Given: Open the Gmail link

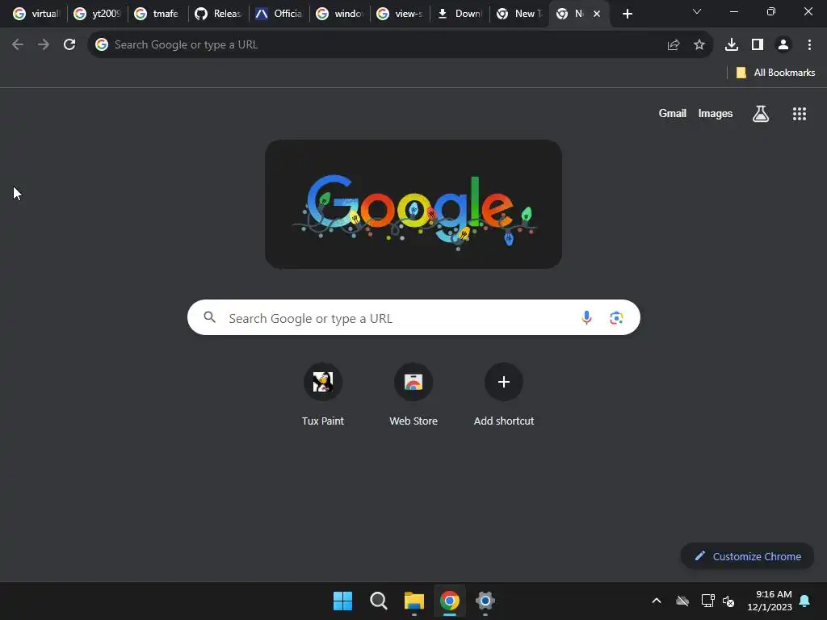Looking at the screenshot, I should point(673,113).
